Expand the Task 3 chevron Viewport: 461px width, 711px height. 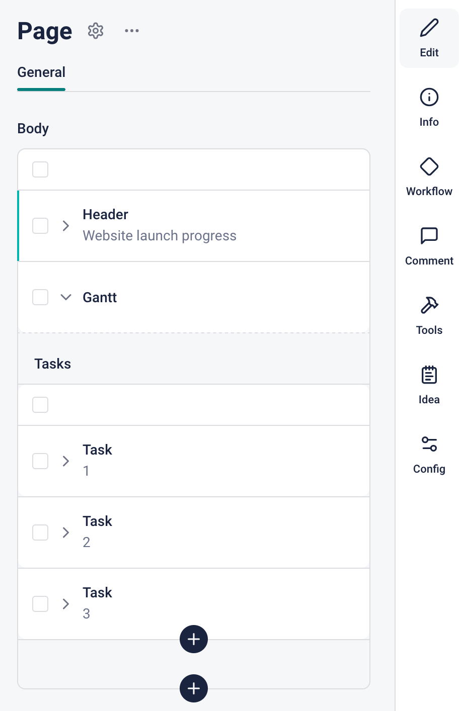[65, 604]
